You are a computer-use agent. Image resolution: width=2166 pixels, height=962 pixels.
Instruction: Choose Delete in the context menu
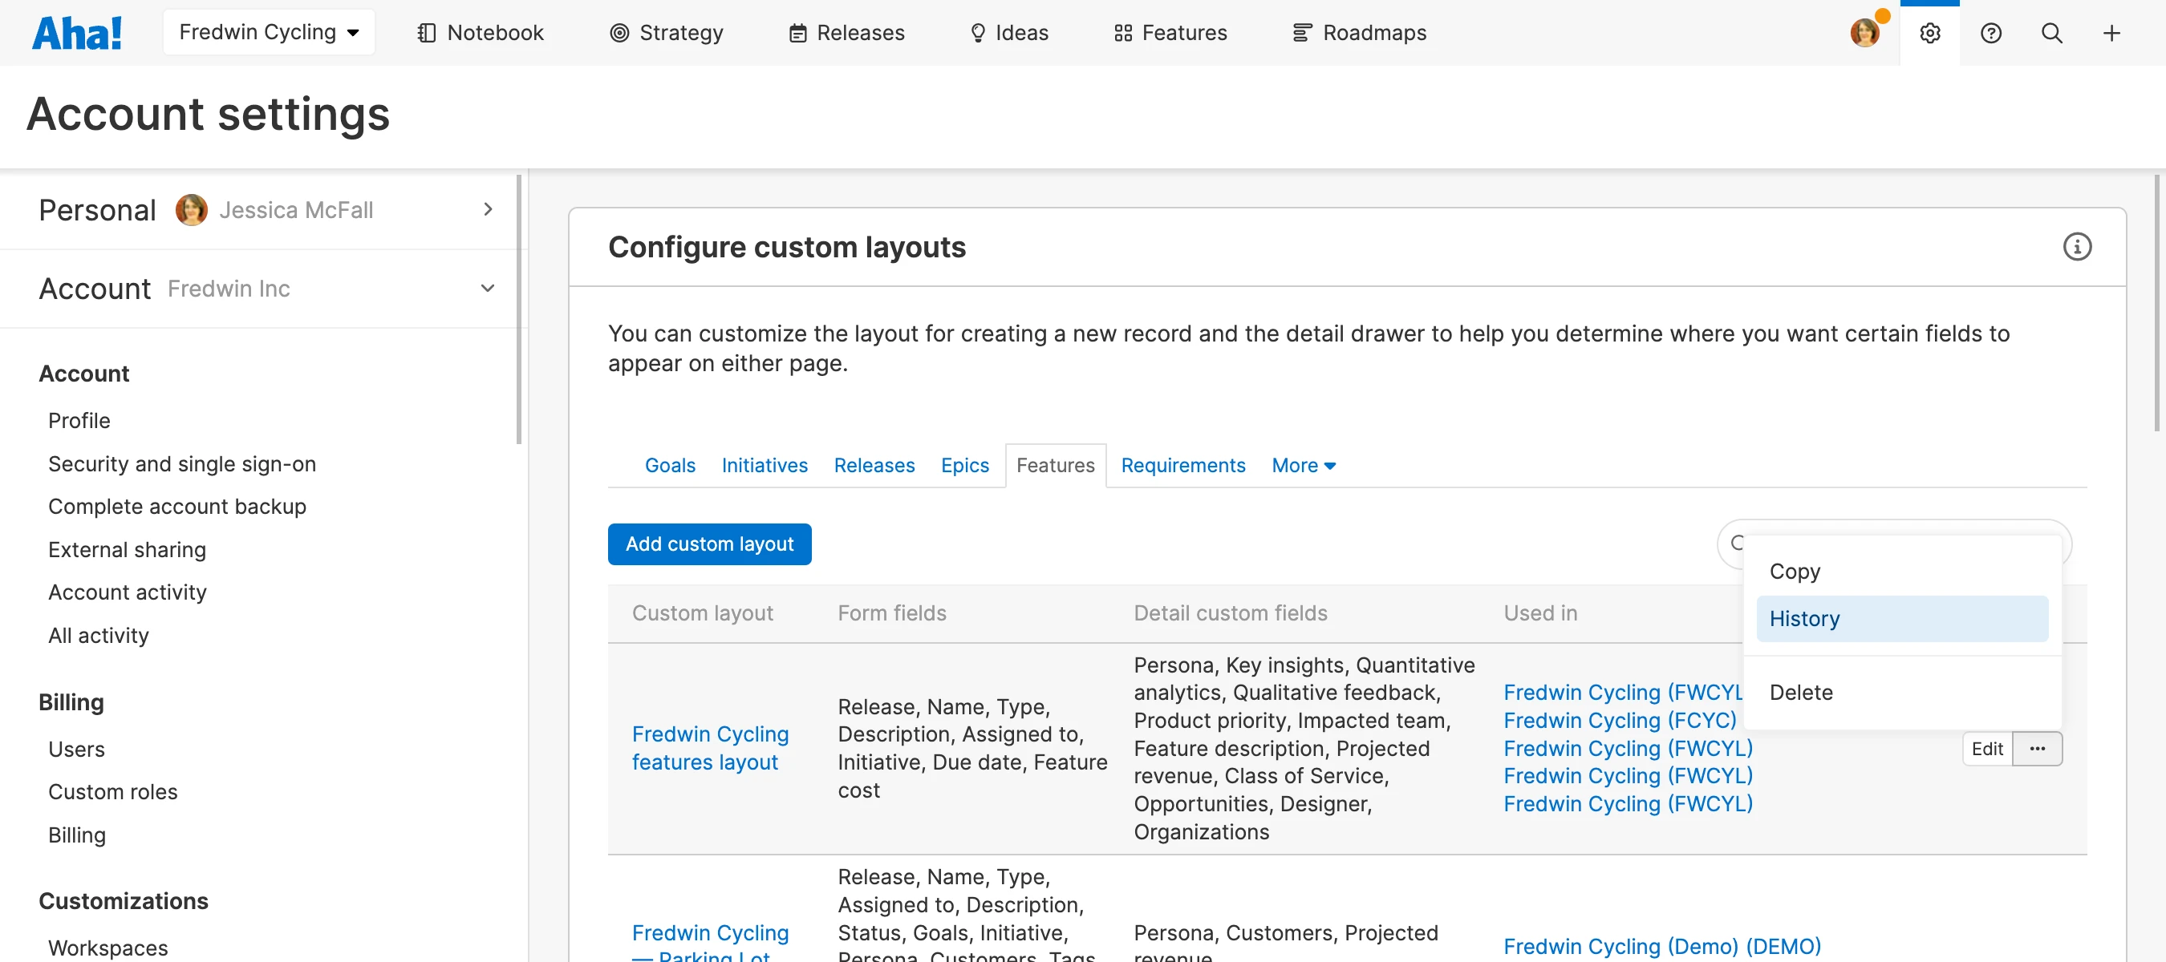1800,693
